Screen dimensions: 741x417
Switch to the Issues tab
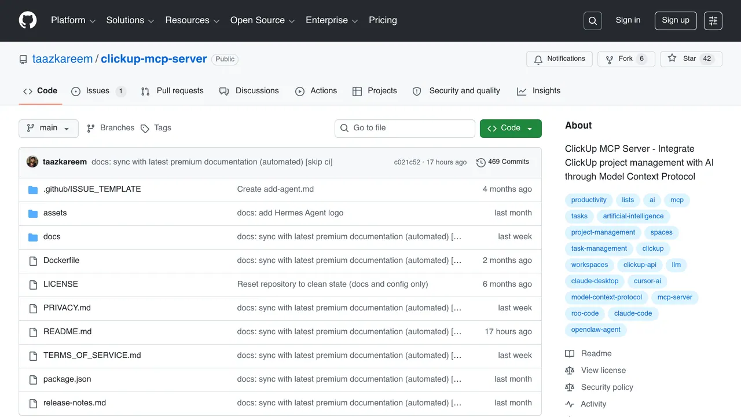[x=98, y=91]
